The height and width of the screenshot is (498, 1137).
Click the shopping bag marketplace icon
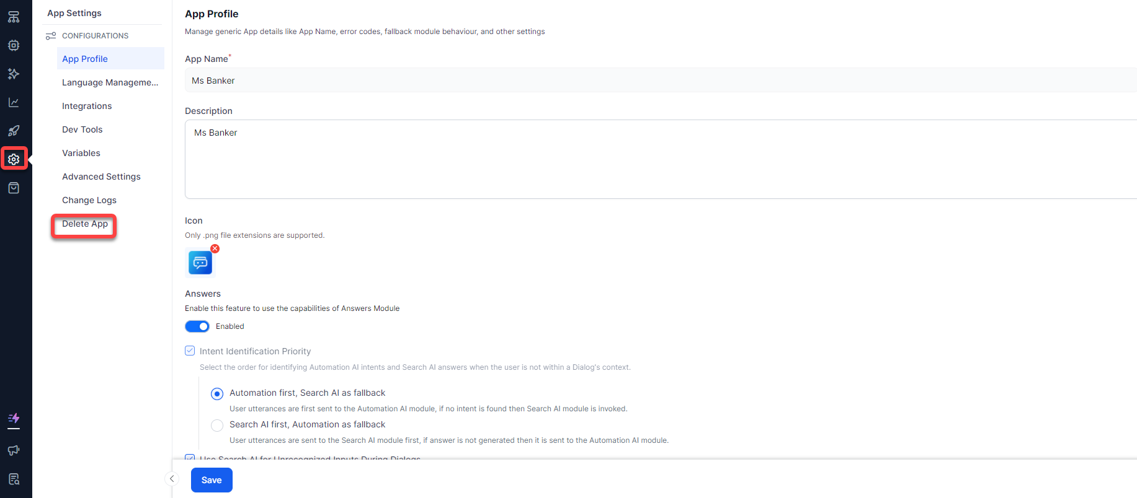[x=14, y=188]
